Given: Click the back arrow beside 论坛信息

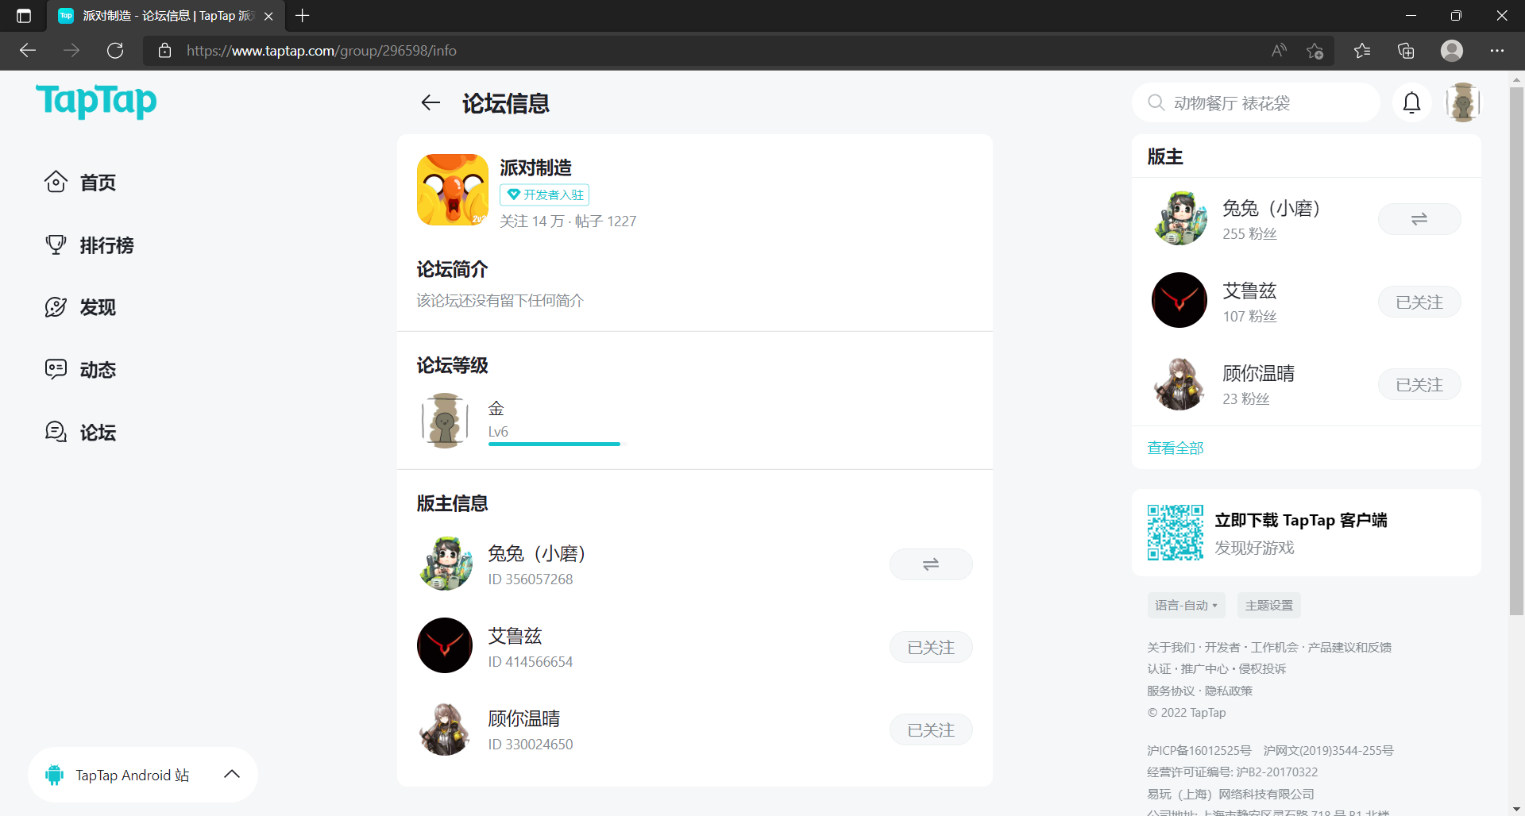Looking at the screenshot, I should 430,103.
